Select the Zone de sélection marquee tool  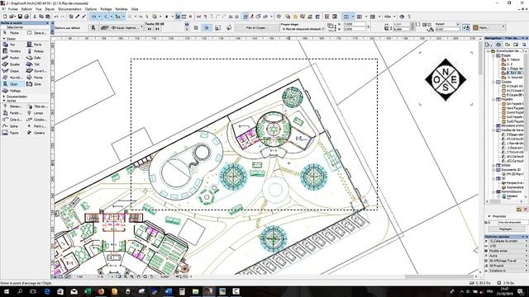coord(37,33)
